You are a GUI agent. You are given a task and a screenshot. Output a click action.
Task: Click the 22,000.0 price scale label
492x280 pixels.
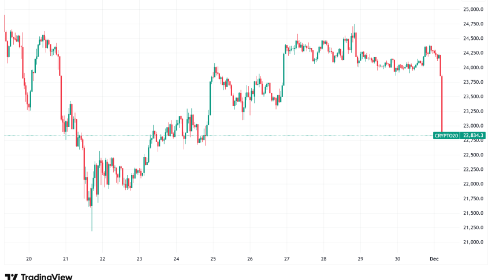coord(473,184)
